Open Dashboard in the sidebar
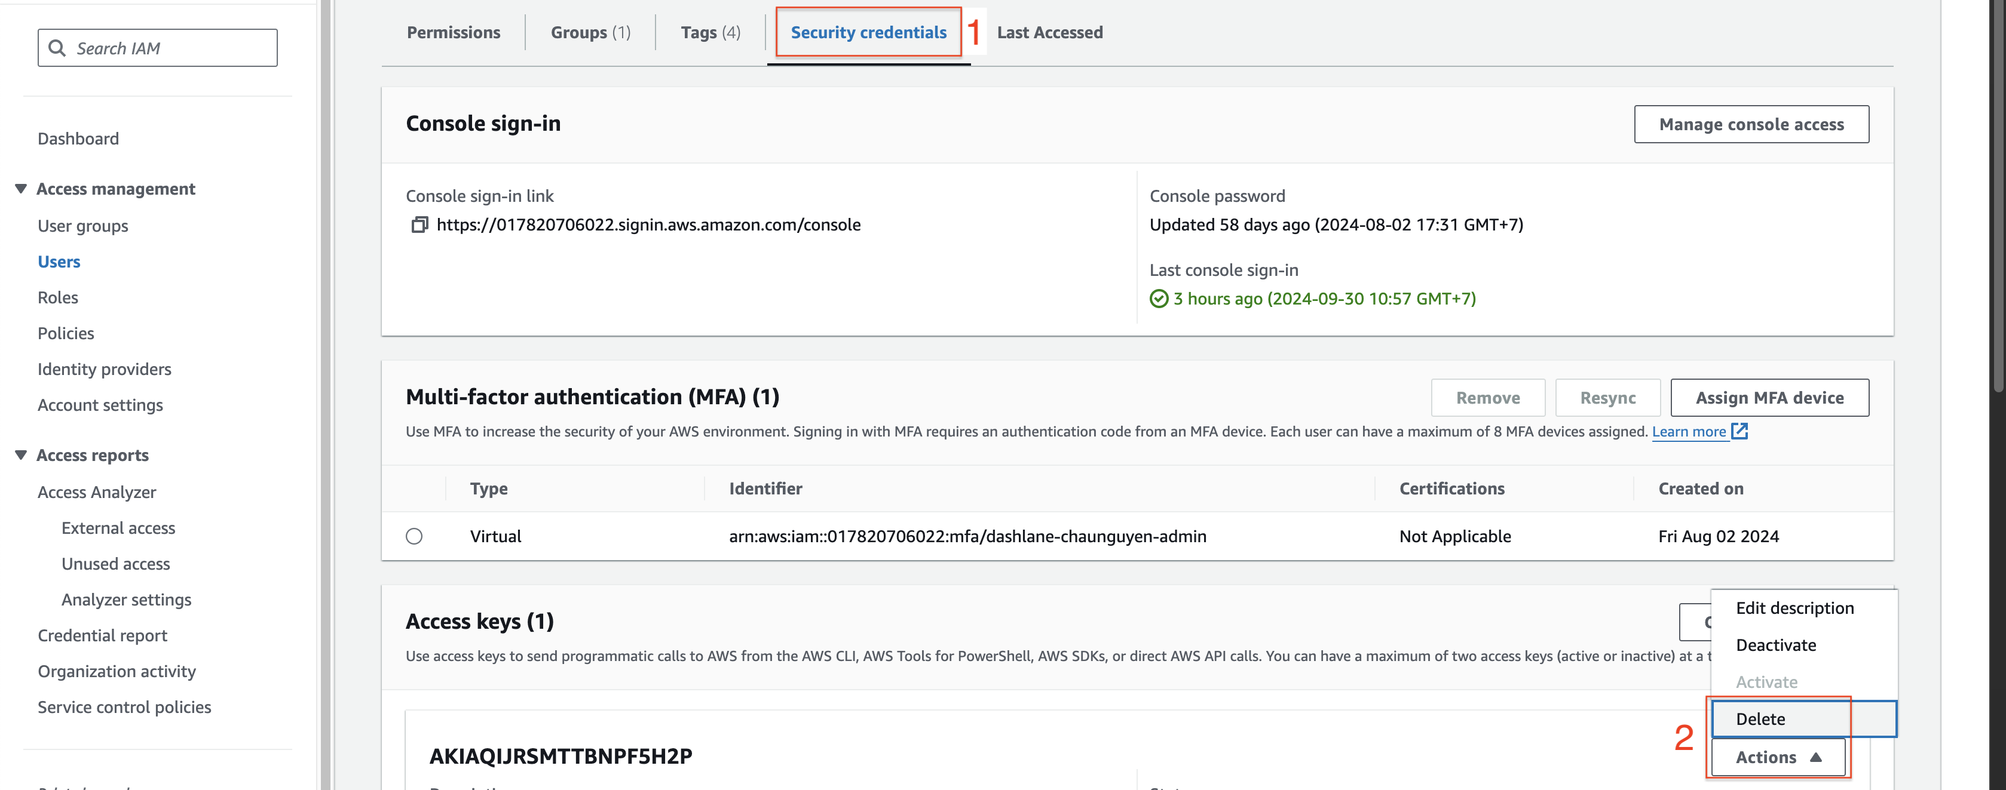The image size is (2006, 790). pos(78,139)
